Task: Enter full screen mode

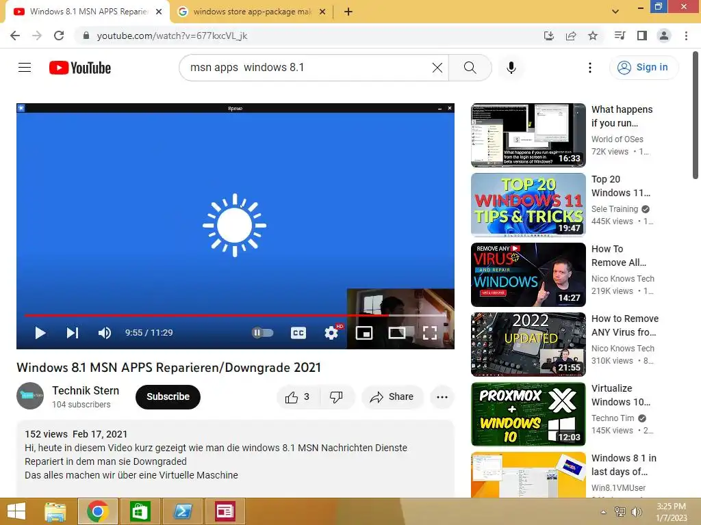Action: 430,333
